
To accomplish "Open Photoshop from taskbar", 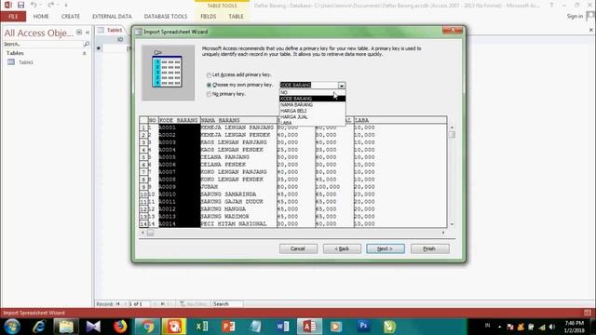I will tap(363, 326).
